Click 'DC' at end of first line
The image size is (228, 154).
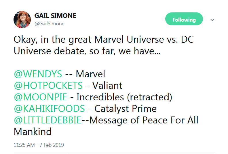(187, 39)
